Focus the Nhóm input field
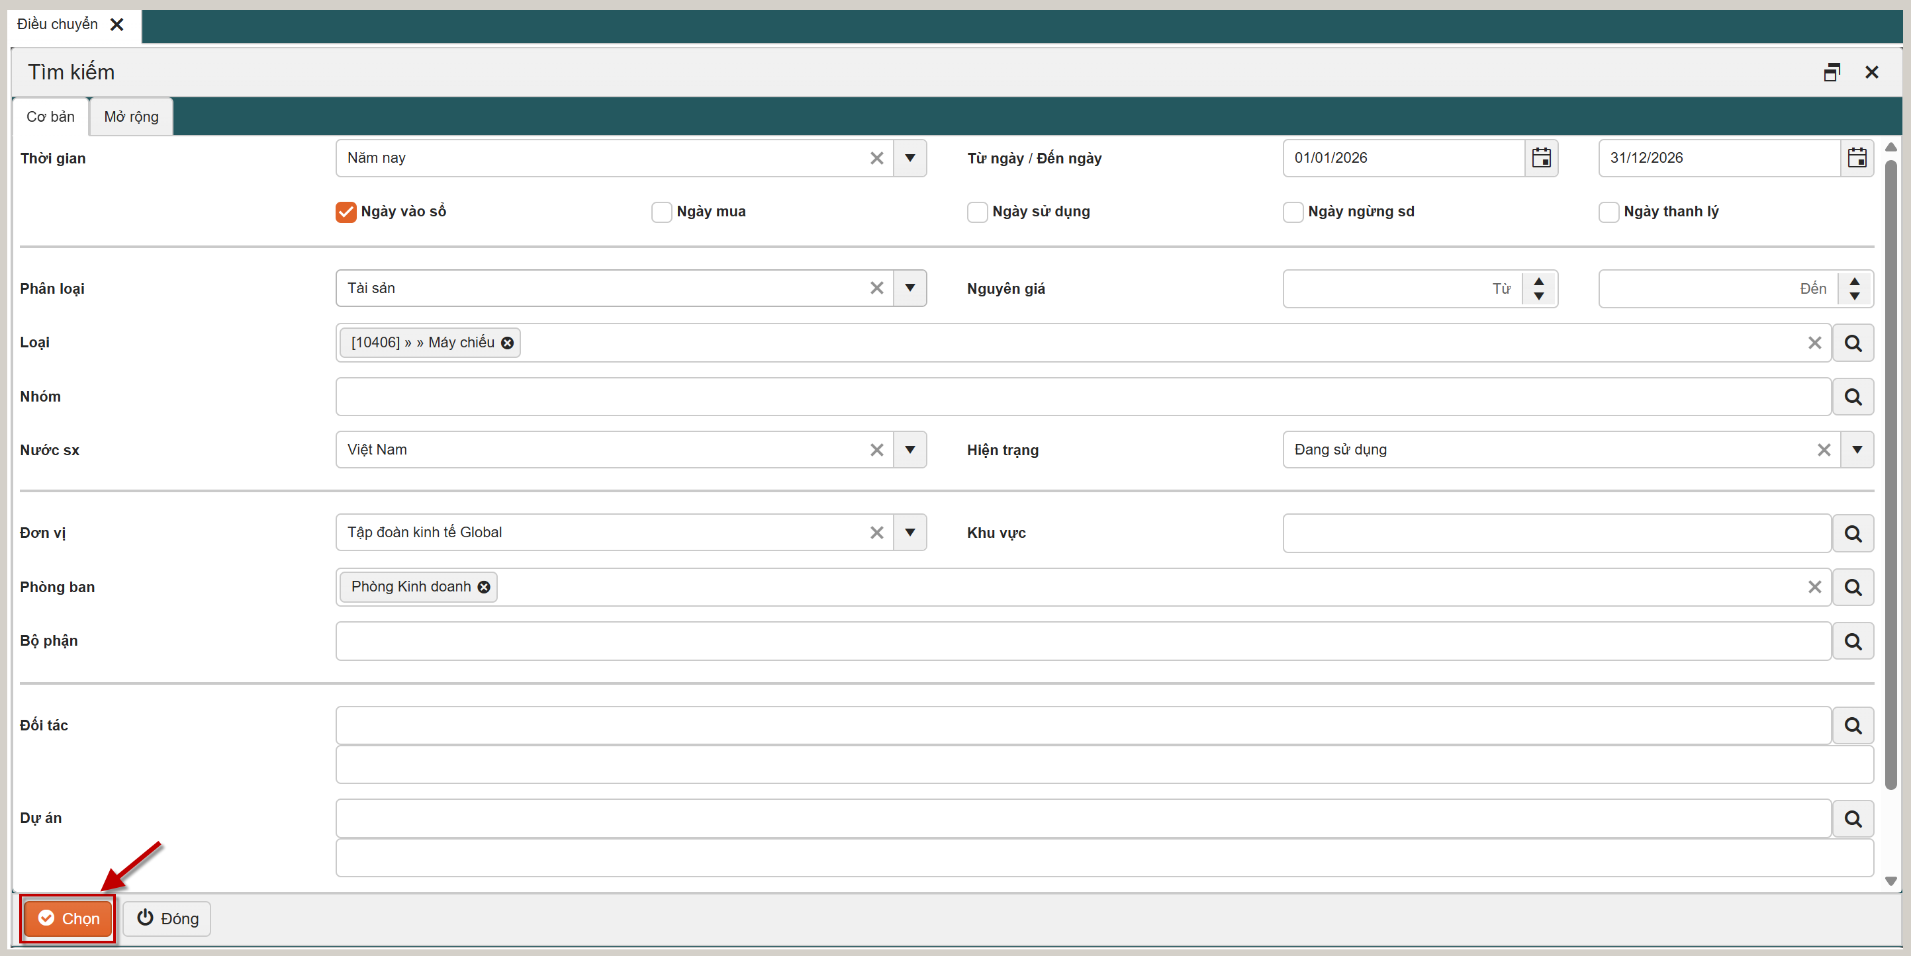Image resolution: width=1911 pixels, height=956 pixels. pyautogui.click(x=1083, y=397)
